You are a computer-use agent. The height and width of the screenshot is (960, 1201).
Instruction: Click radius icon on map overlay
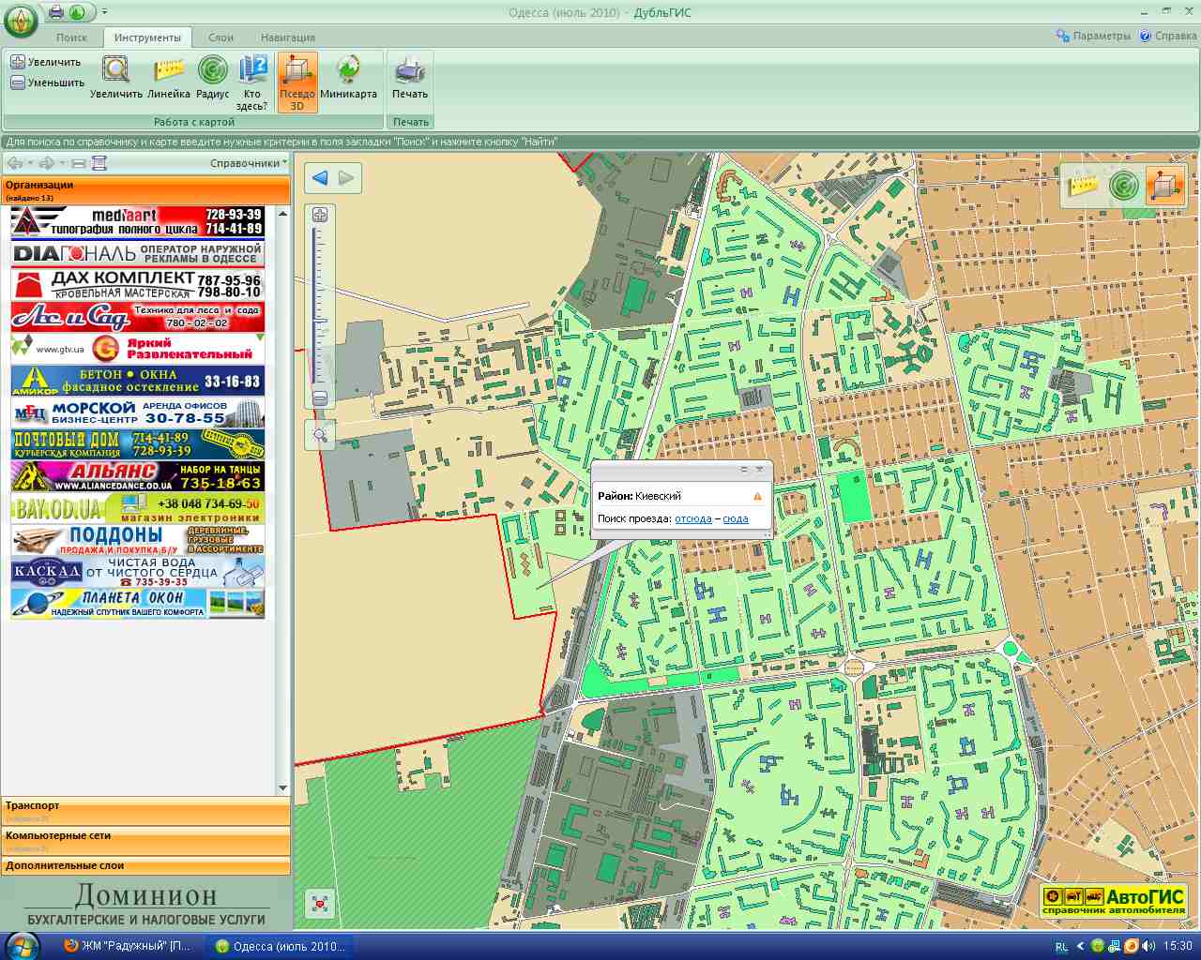pos(1123,185)
